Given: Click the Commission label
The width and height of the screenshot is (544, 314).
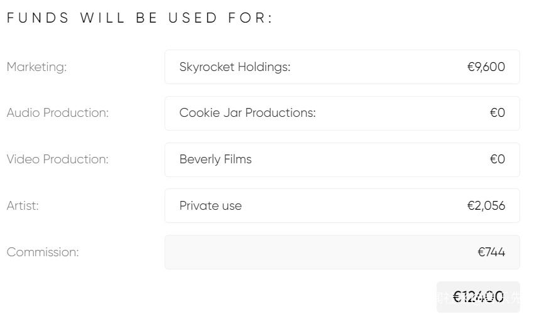Looking at the screenshot, I should point(43,252).
